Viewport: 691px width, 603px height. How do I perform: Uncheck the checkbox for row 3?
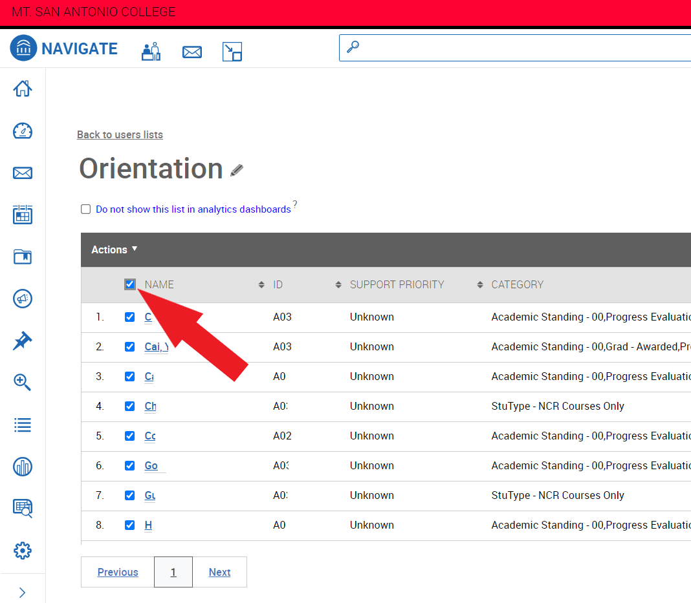[x=129, y=376]
